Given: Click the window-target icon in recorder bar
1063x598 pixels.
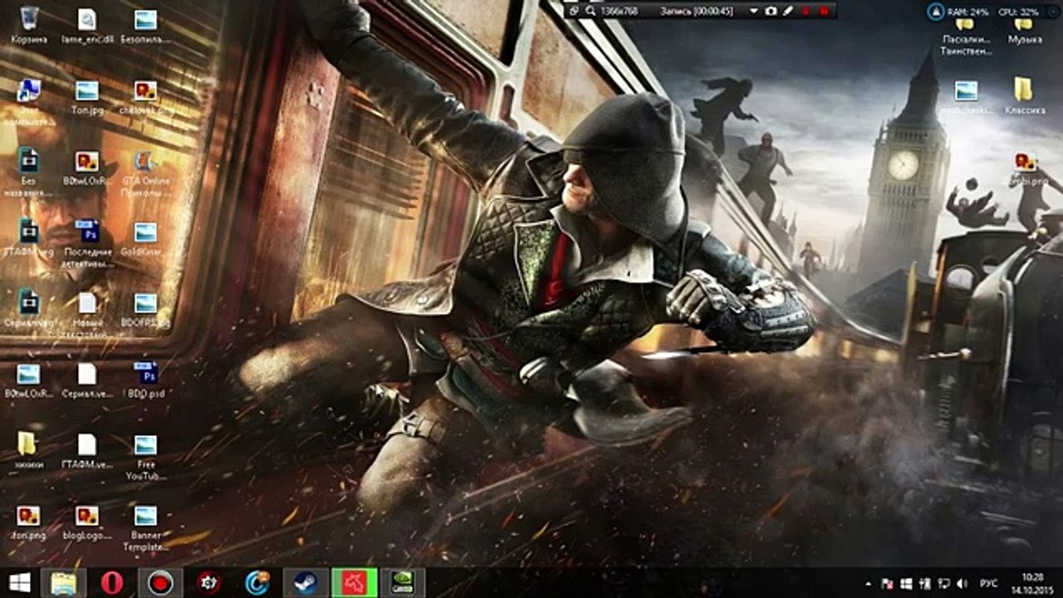Looking at the screenshot, I should coord(574,11).
